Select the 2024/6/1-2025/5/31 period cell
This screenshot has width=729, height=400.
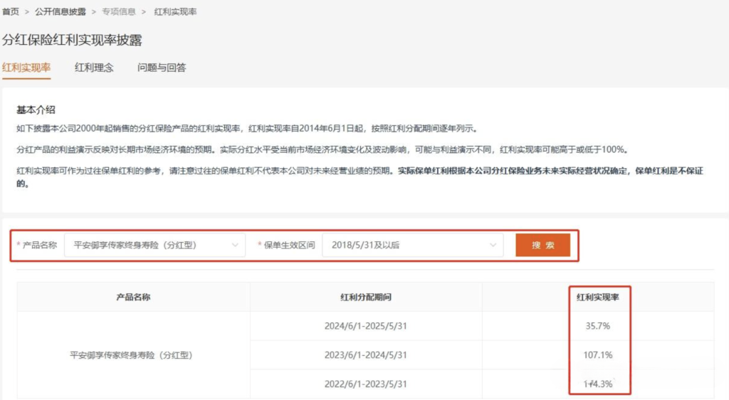tap(366, 326)
